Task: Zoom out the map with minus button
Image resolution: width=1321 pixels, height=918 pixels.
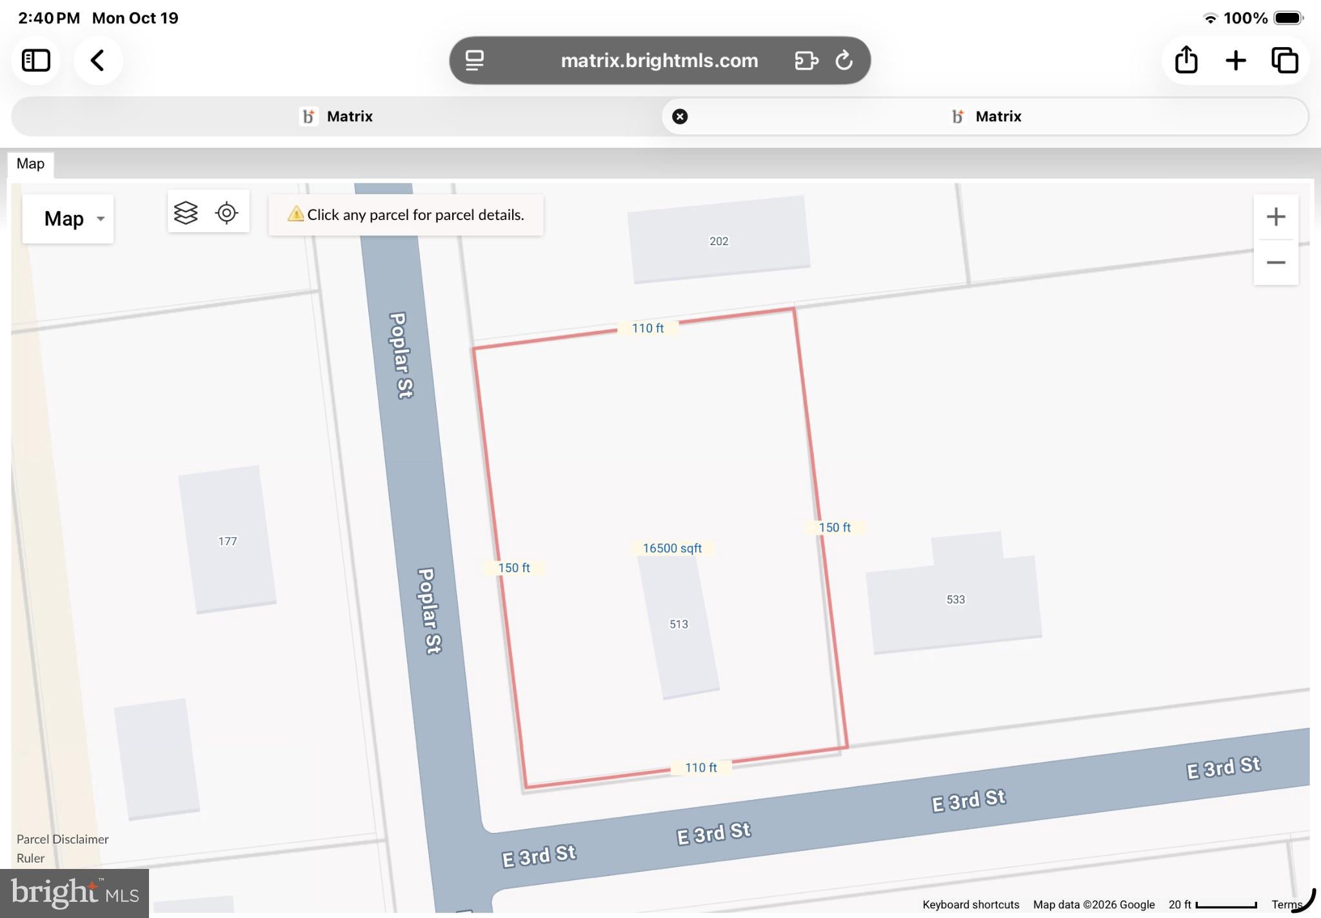Action: (1276, 263)
